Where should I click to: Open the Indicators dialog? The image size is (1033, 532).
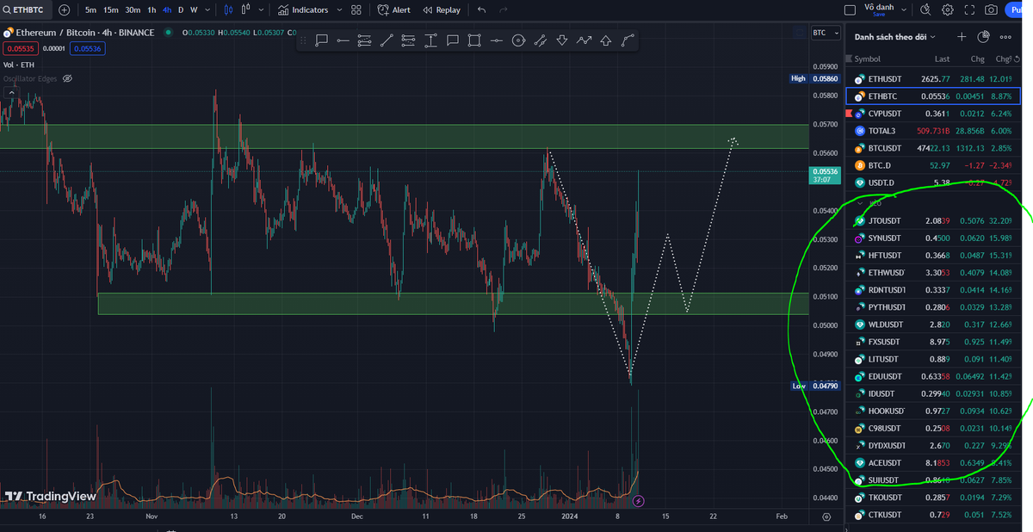[303, 9]
